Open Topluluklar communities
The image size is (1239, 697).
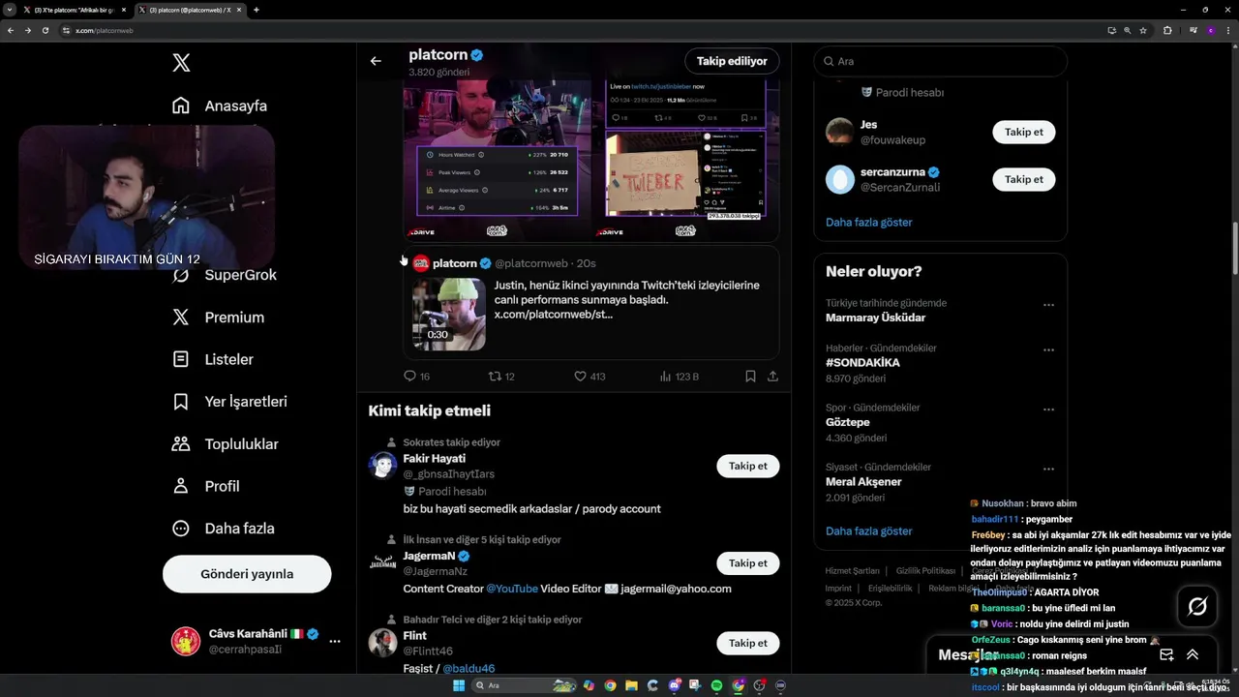point(225,444)
